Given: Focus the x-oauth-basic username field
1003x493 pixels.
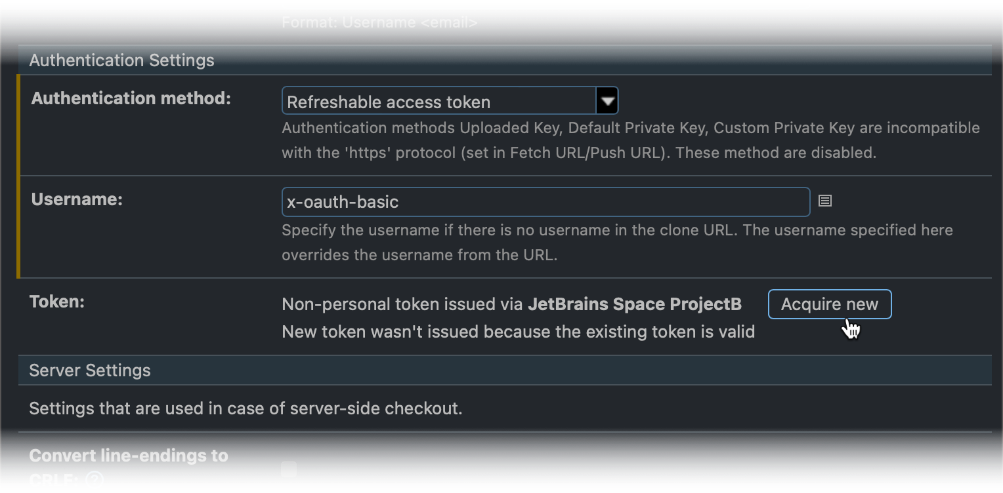Looking at the screenshot, I should pyautogui.click(x=545, y=202).
